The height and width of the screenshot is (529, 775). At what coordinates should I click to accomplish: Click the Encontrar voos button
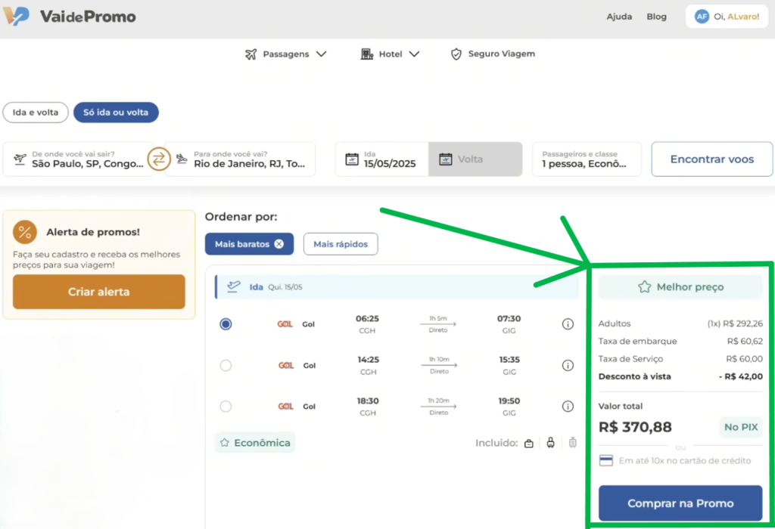(x=711, y=159)
